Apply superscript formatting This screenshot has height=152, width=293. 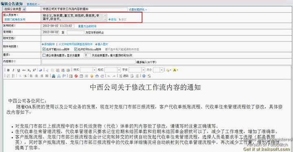pyautogui.click(x=34, y=70)
